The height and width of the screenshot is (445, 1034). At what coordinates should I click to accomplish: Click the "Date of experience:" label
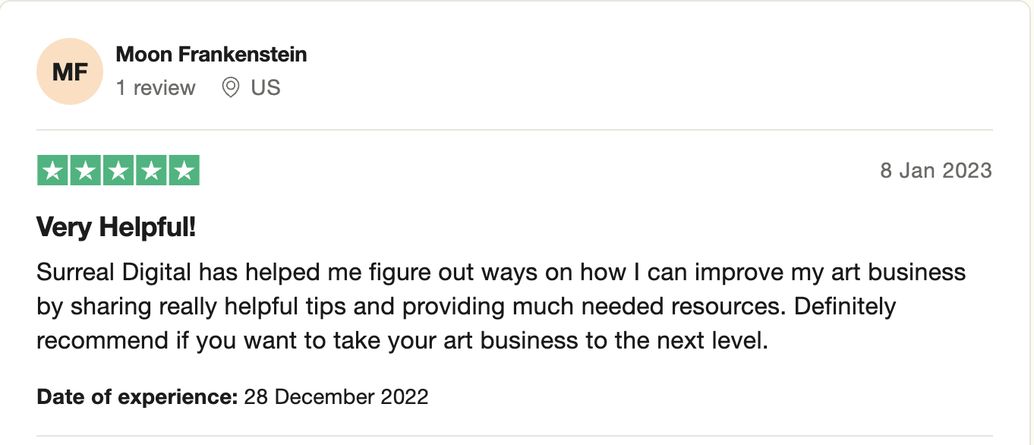pos(137,396)
